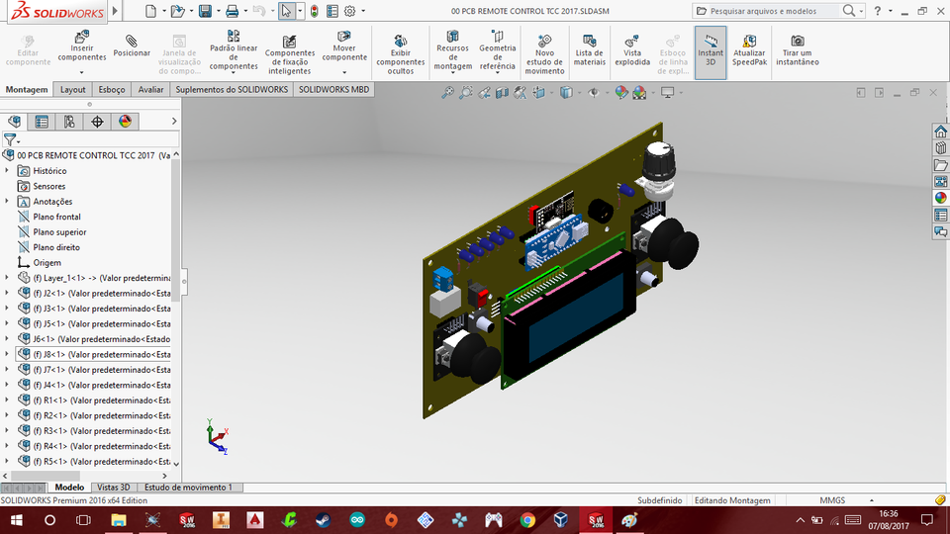This screenshot has width=950, height=534.
Task: Open Edit appearance color sphere icon
Action: point(621,93)
